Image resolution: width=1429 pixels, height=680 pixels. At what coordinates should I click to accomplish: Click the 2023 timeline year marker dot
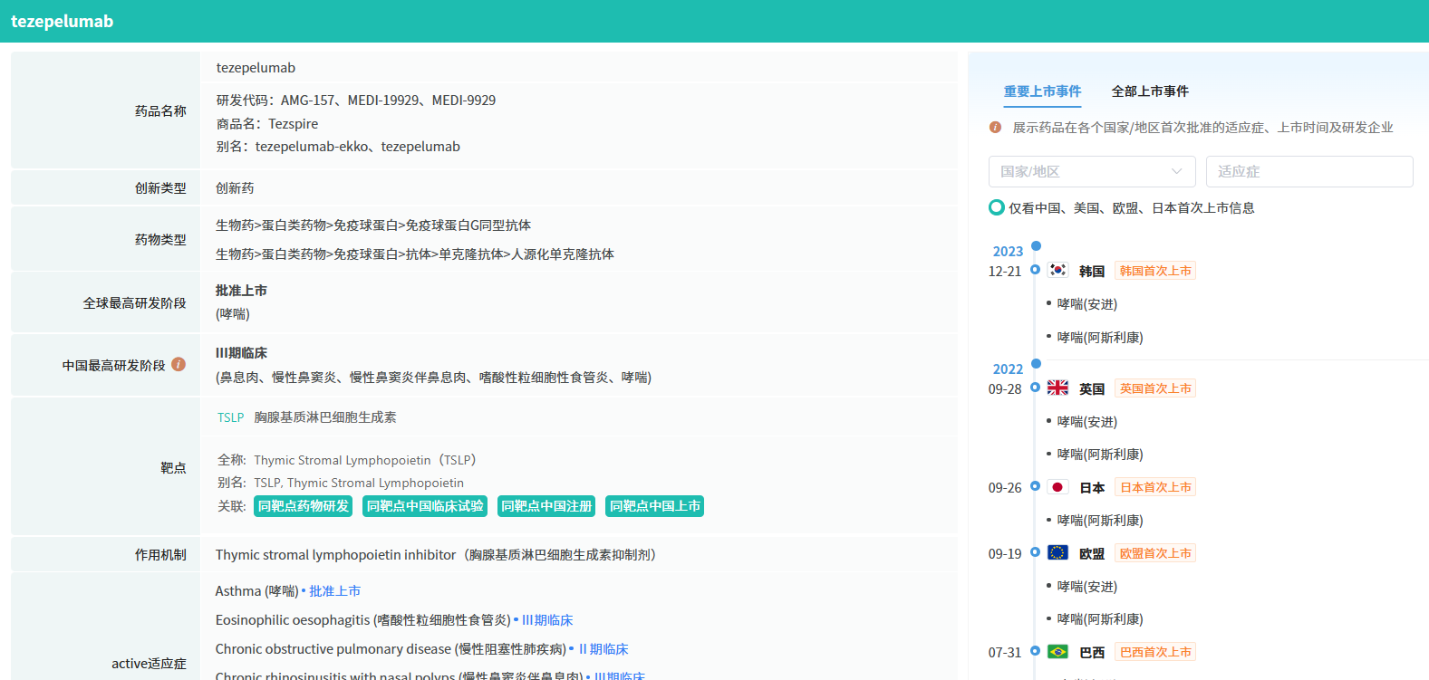coord(1036,246)
